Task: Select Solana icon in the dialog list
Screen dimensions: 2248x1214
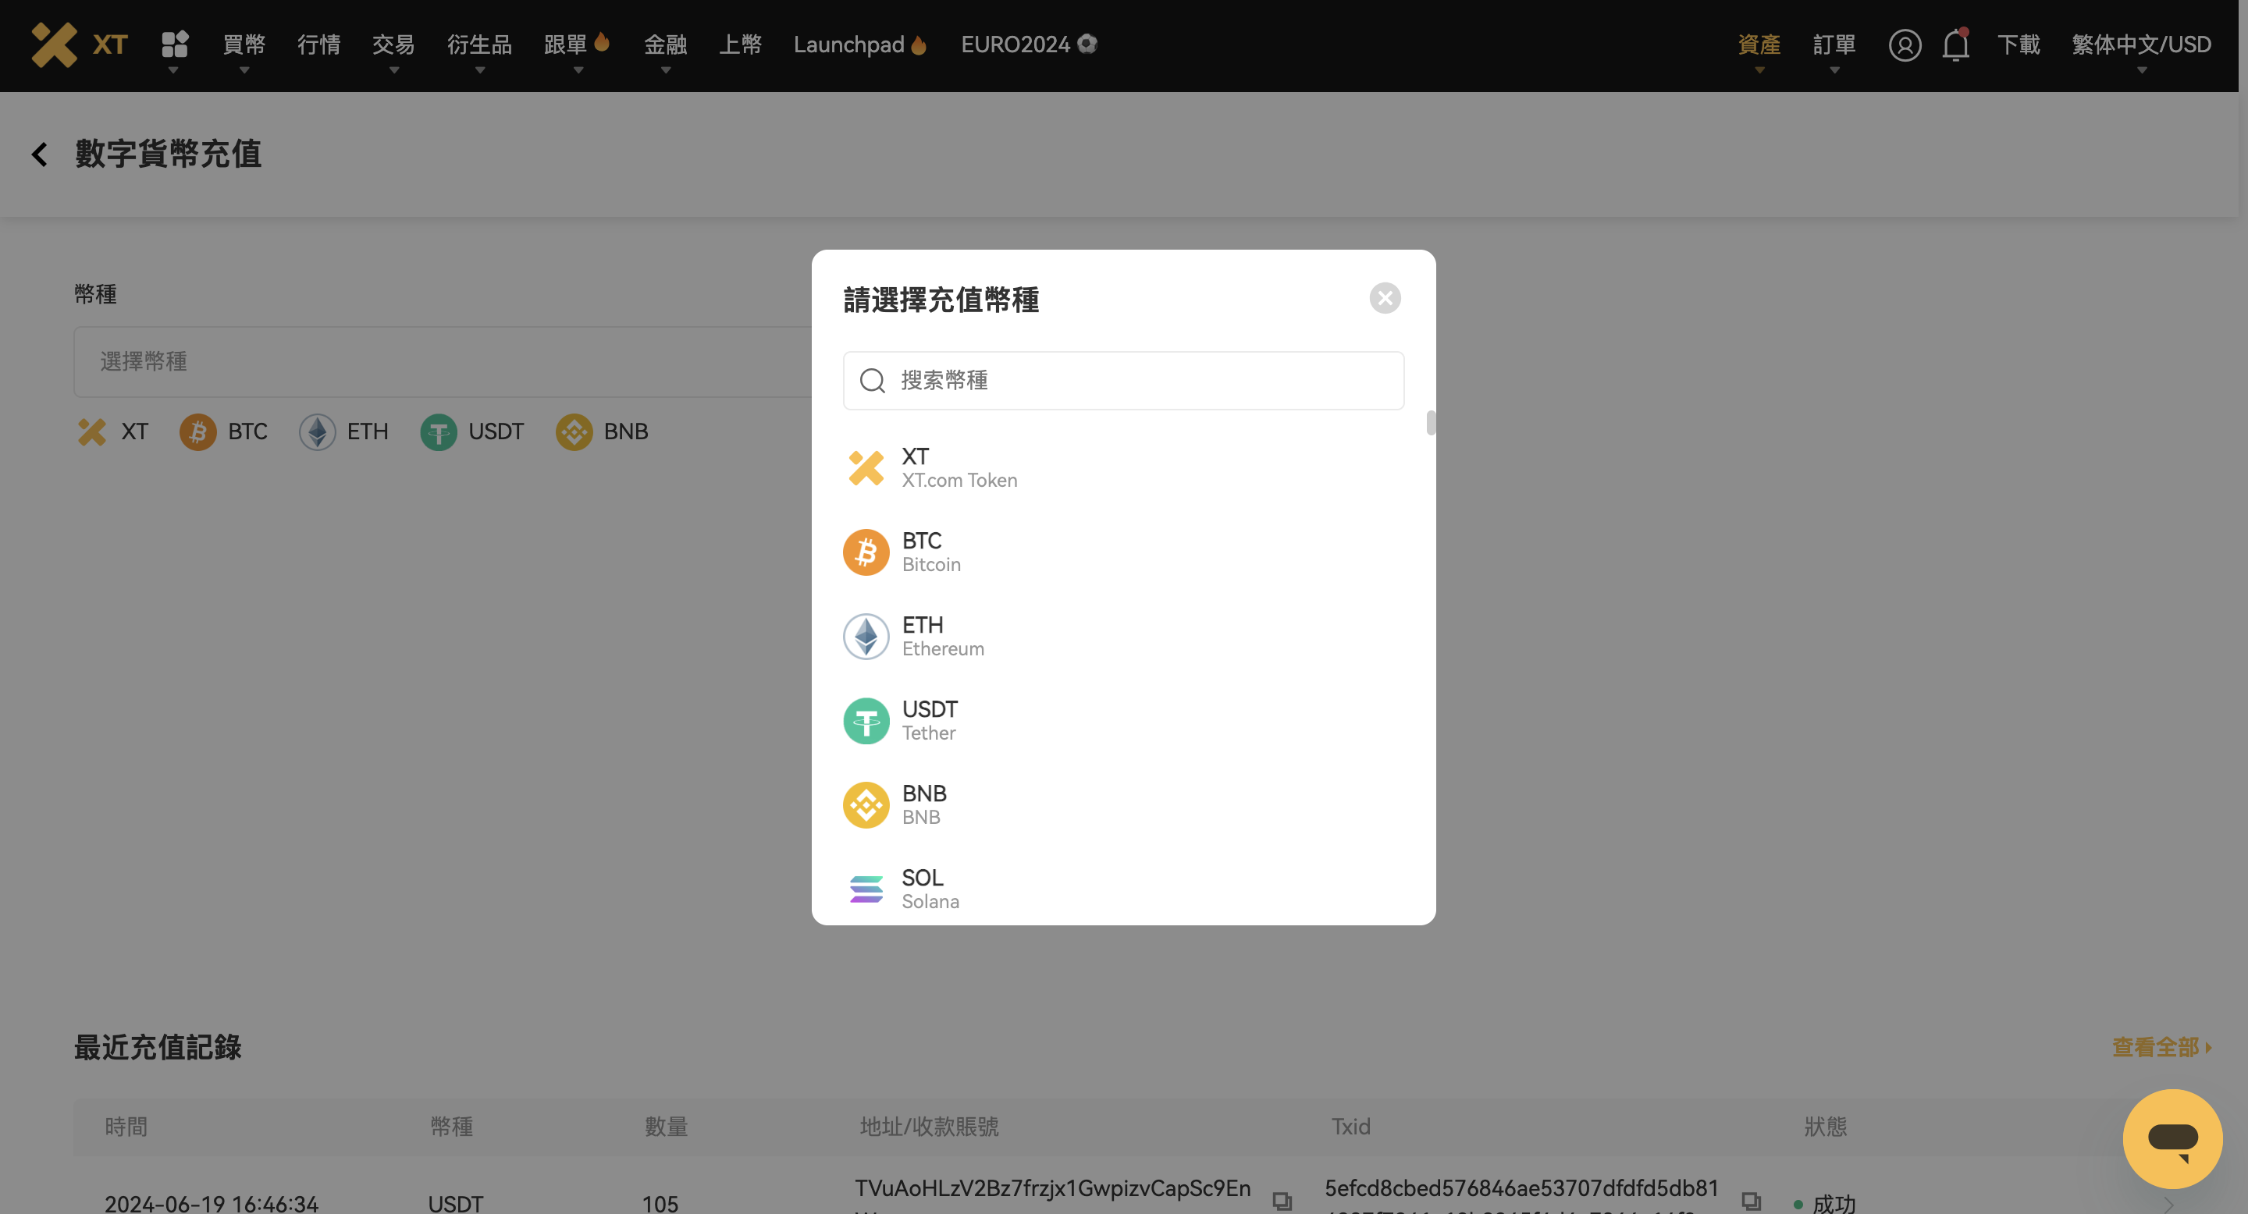Action: (866, 889)
